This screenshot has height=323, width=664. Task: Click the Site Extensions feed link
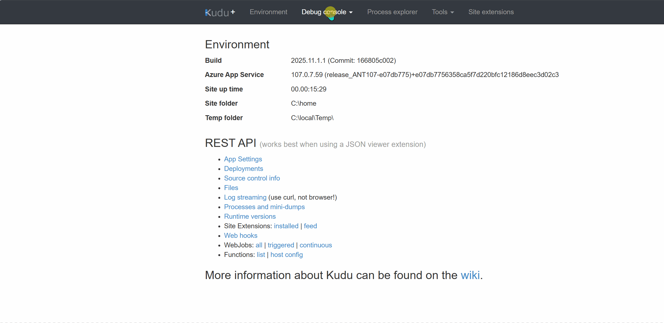tap(310, 226)
